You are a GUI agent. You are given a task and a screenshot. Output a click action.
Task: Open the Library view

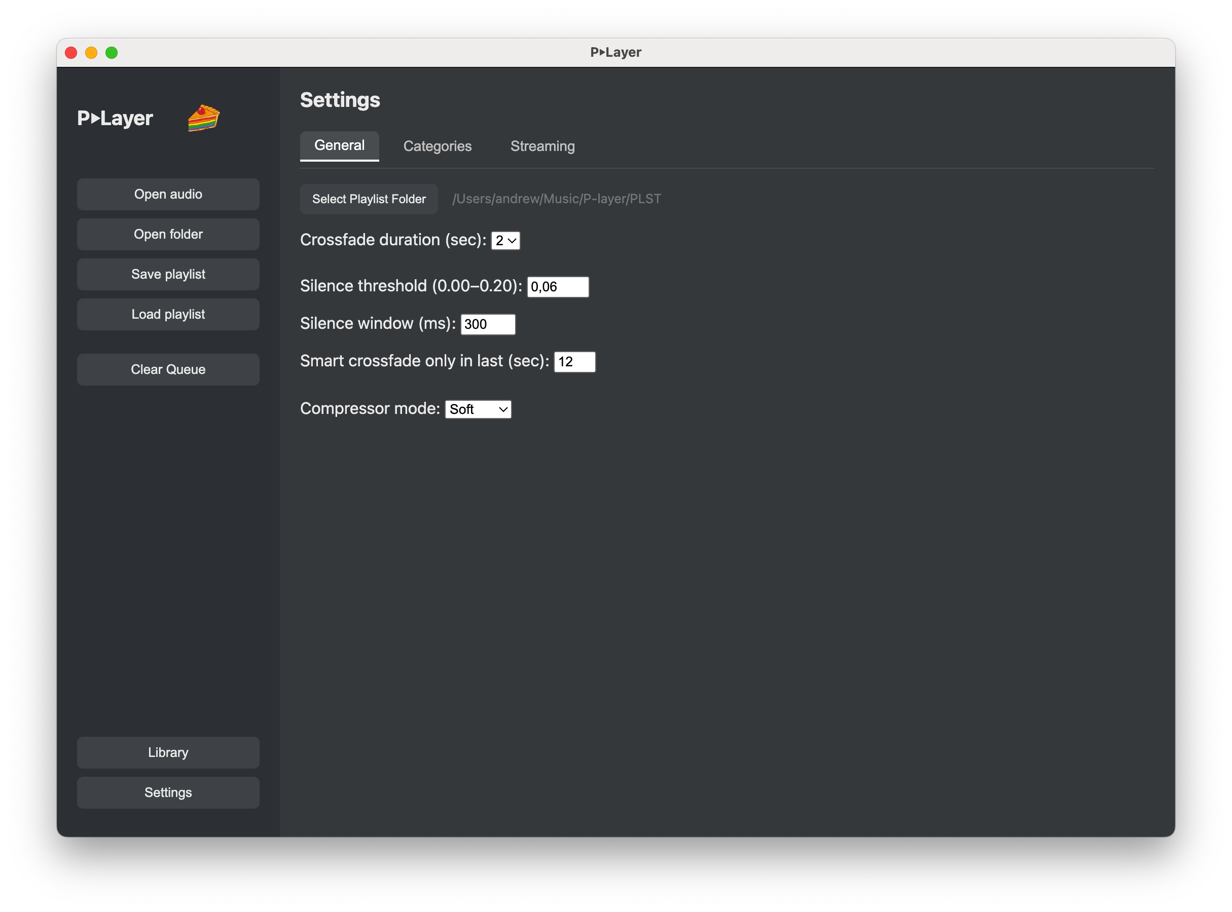point(167,752)
